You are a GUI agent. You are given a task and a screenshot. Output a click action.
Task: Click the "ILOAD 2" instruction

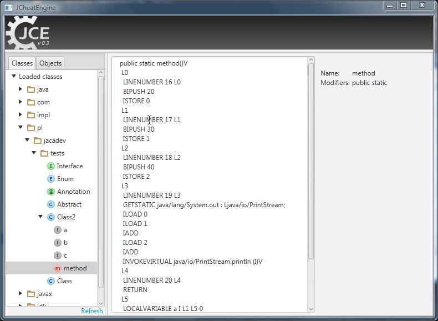click(135, 243)
